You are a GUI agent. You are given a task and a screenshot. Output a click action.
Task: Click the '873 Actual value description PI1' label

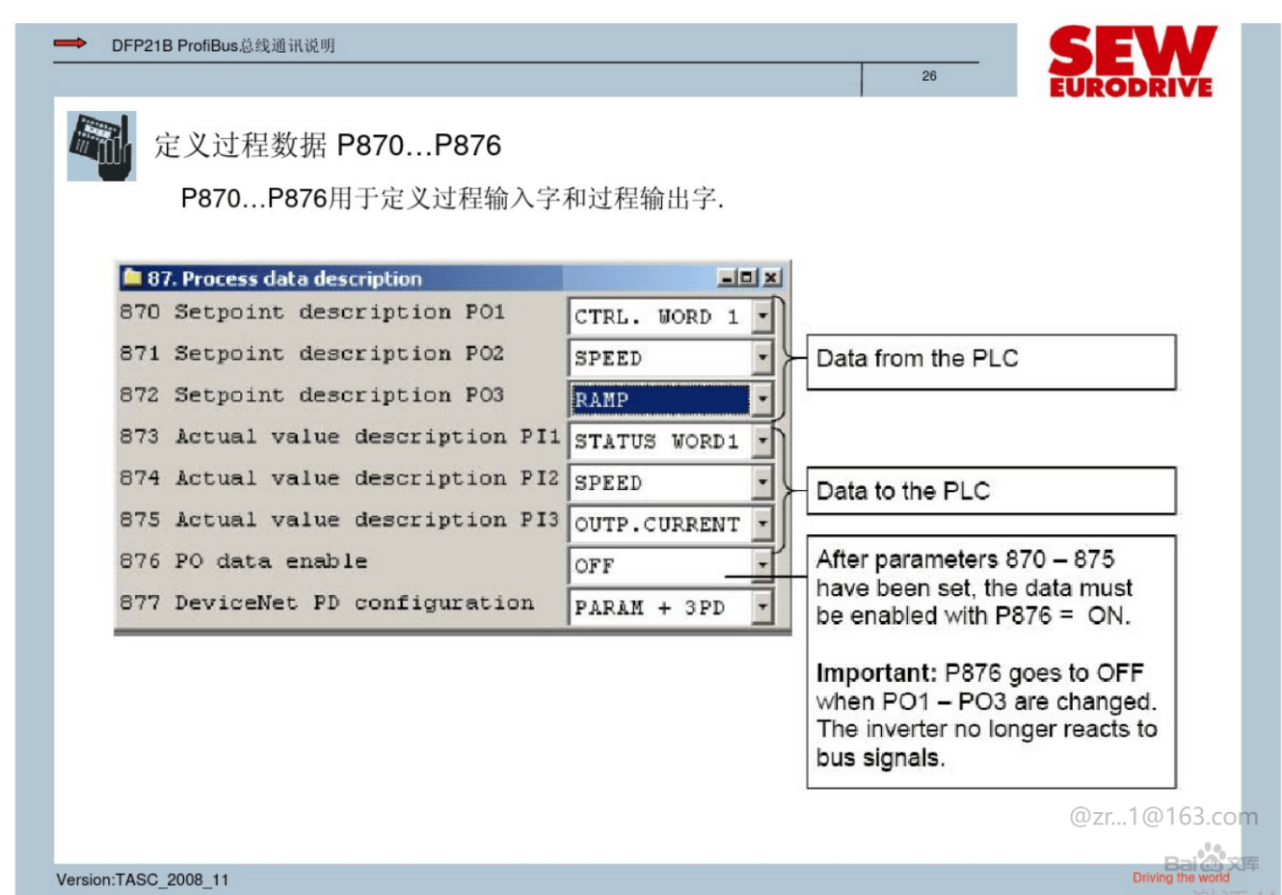[339, 437]
